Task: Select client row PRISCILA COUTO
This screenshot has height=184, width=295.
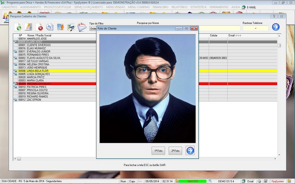Action: click(55, 90)
